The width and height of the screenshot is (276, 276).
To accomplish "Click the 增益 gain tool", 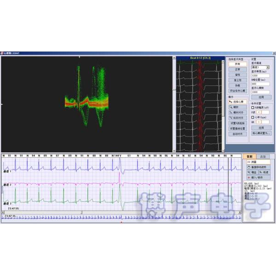I will 251,172.
